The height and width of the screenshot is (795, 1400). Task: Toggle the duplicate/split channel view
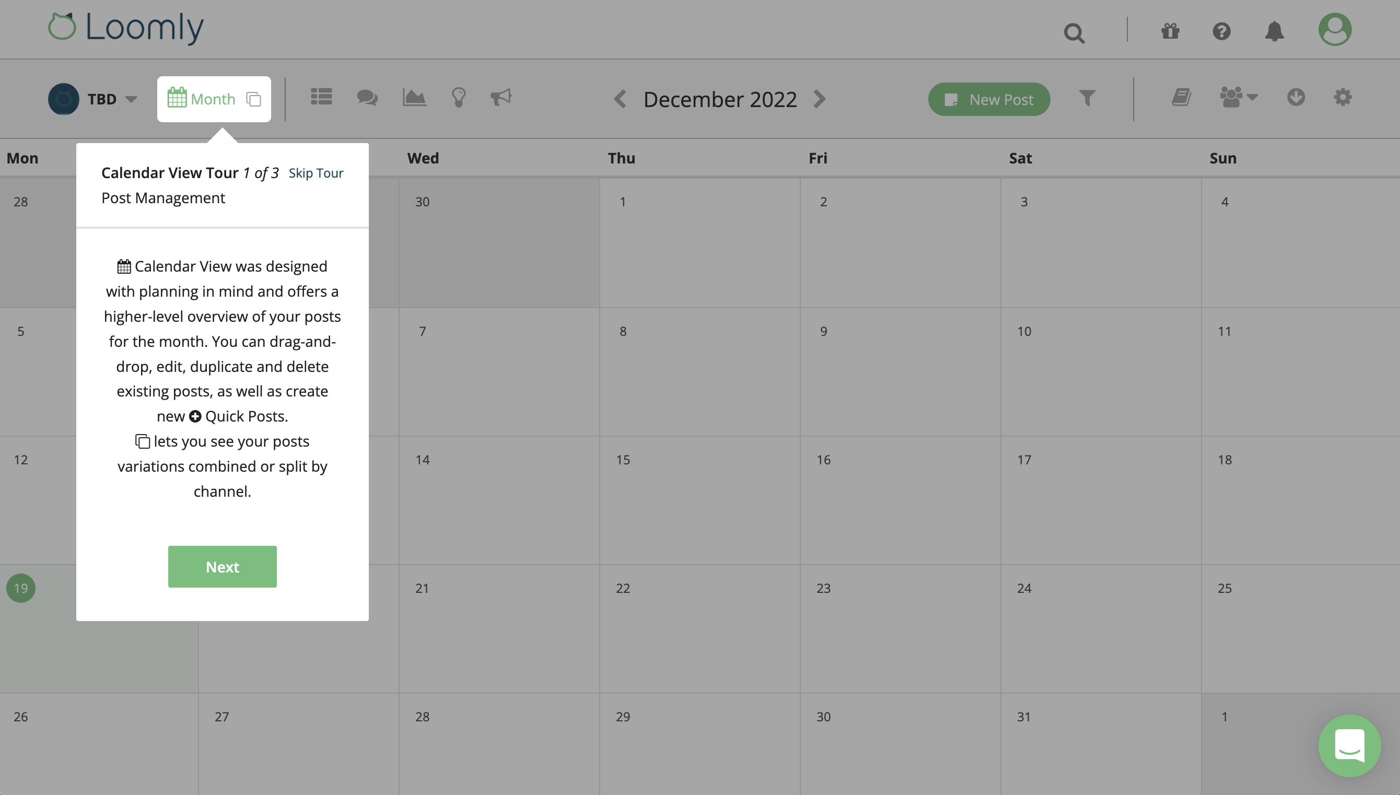tap(253, 98)
